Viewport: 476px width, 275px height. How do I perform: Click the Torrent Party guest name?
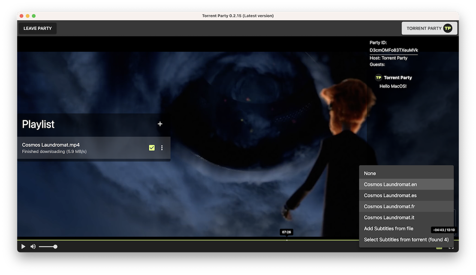pyautogui.click(x=398, y=78)
